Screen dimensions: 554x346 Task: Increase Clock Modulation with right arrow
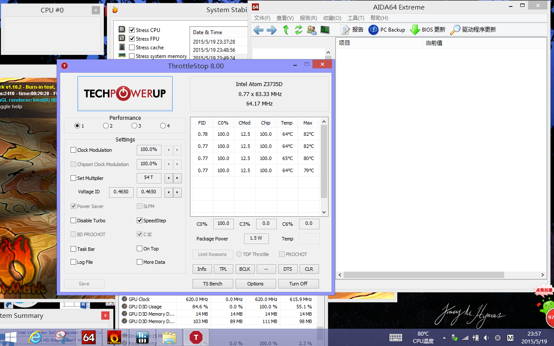click(177, 150)
